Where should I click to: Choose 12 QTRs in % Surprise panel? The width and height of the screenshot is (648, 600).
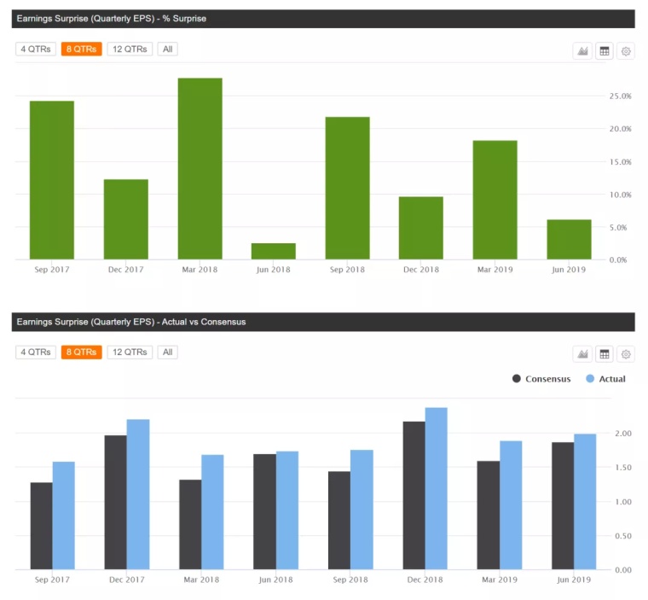pos(130,50)
